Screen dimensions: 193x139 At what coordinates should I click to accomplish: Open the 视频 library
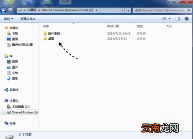[15, 62]
